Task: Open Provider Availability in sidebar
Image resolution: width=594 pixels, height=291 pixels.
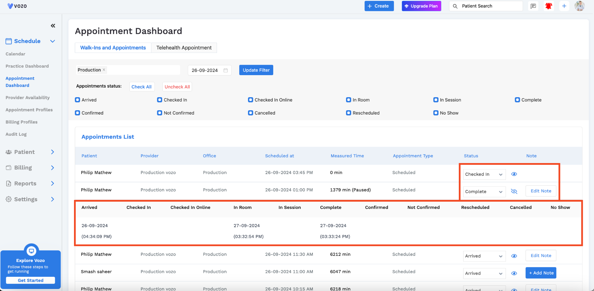Action: click(x=28, y=97)
